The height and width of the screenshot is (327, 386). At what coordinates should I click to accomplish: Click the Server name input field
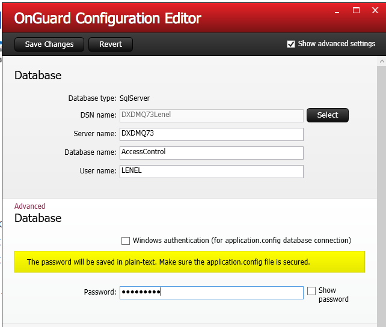[212, 134]
